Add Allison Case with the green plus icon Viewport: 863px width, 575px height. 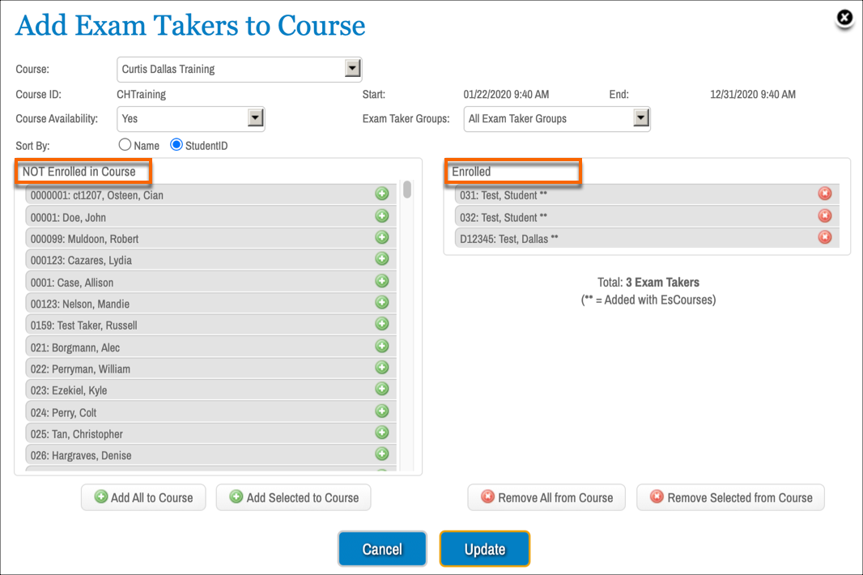click(381, 281)
